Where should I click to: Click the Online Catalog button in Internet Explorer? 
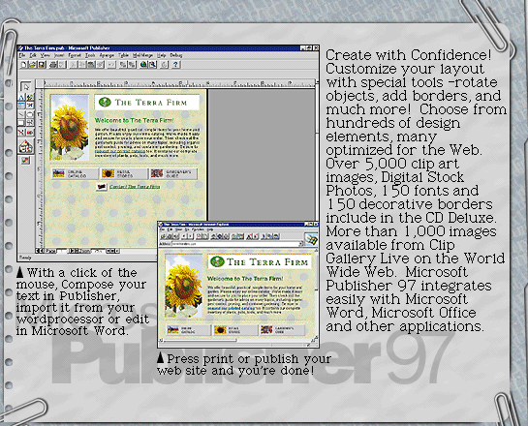pos(189,330)
